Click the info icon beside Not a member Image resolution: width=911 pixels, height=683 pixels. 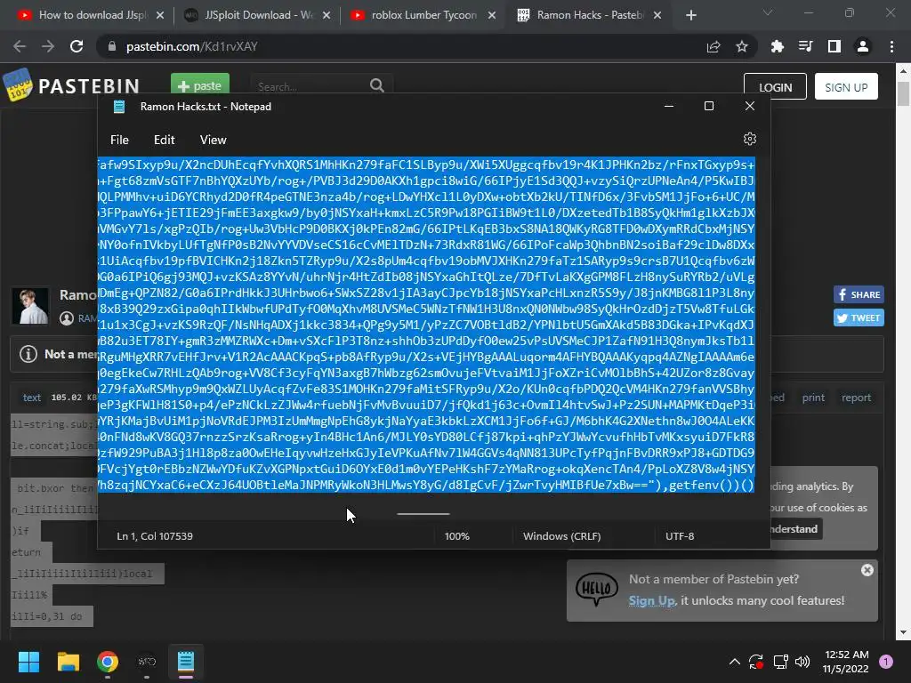28,354
